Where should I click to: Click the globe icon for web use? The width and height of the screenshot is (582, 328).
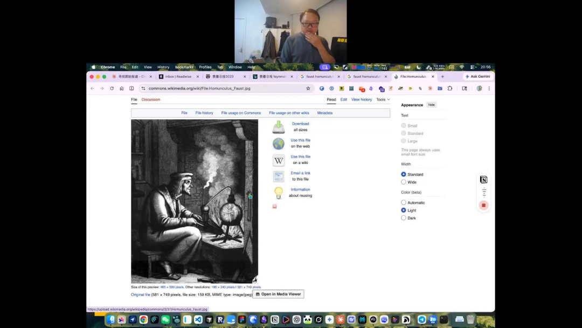point(279,143)
